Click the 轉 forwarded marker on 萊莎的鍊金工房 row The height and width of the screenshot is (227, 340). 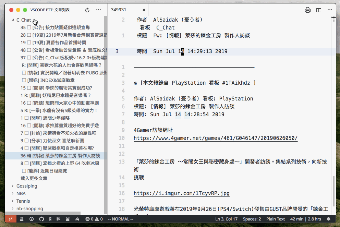pyautogui.click(x=29, y=156)
